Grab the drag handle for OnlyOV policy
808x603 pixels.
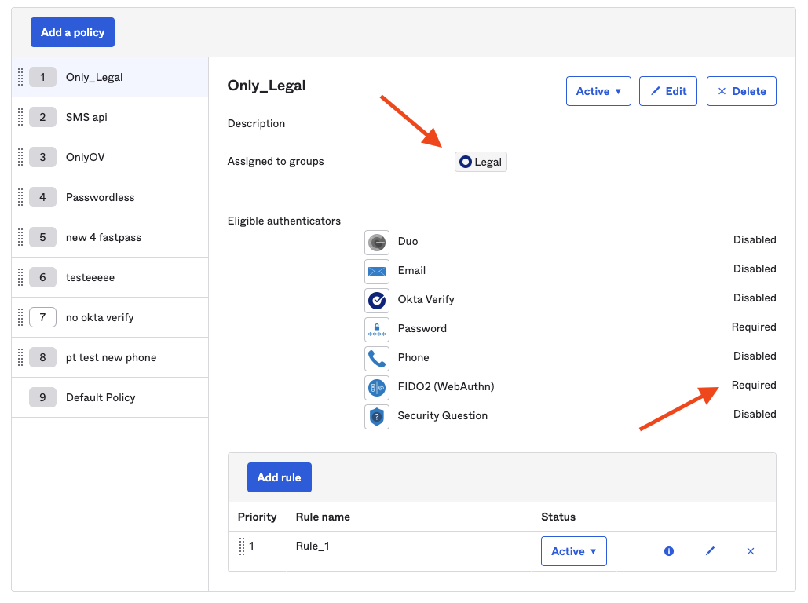click(20, 157)
